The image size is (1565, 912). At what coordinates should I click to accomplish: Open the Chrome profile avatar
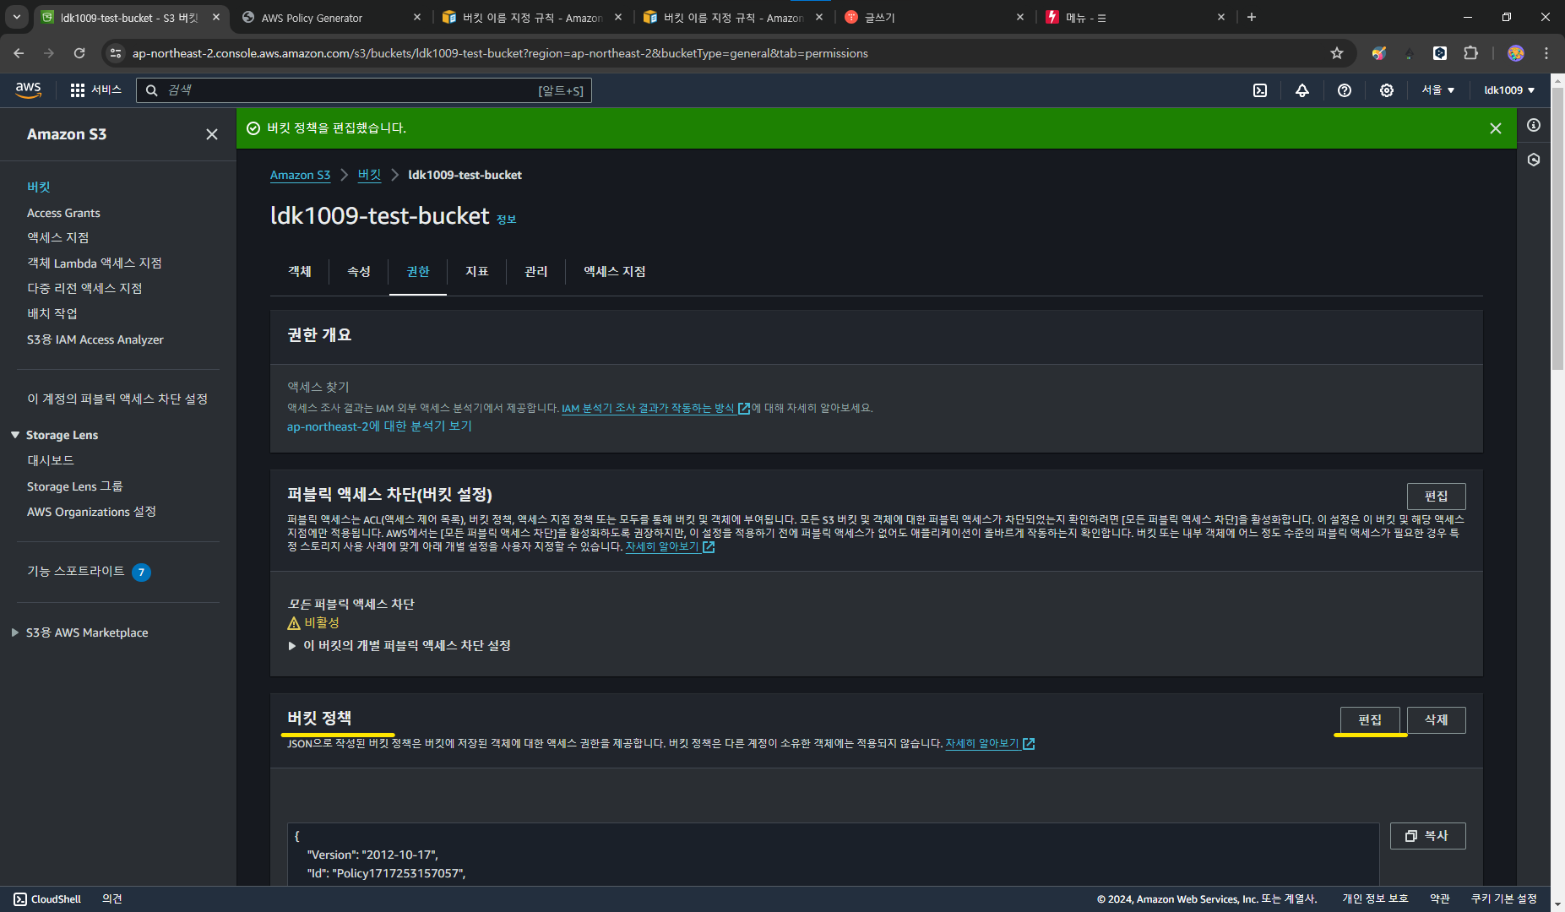[1516, 53]
